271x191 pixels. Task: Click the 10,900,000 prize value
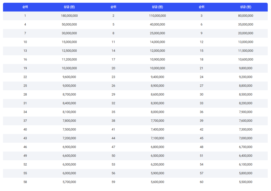[157, 59]
